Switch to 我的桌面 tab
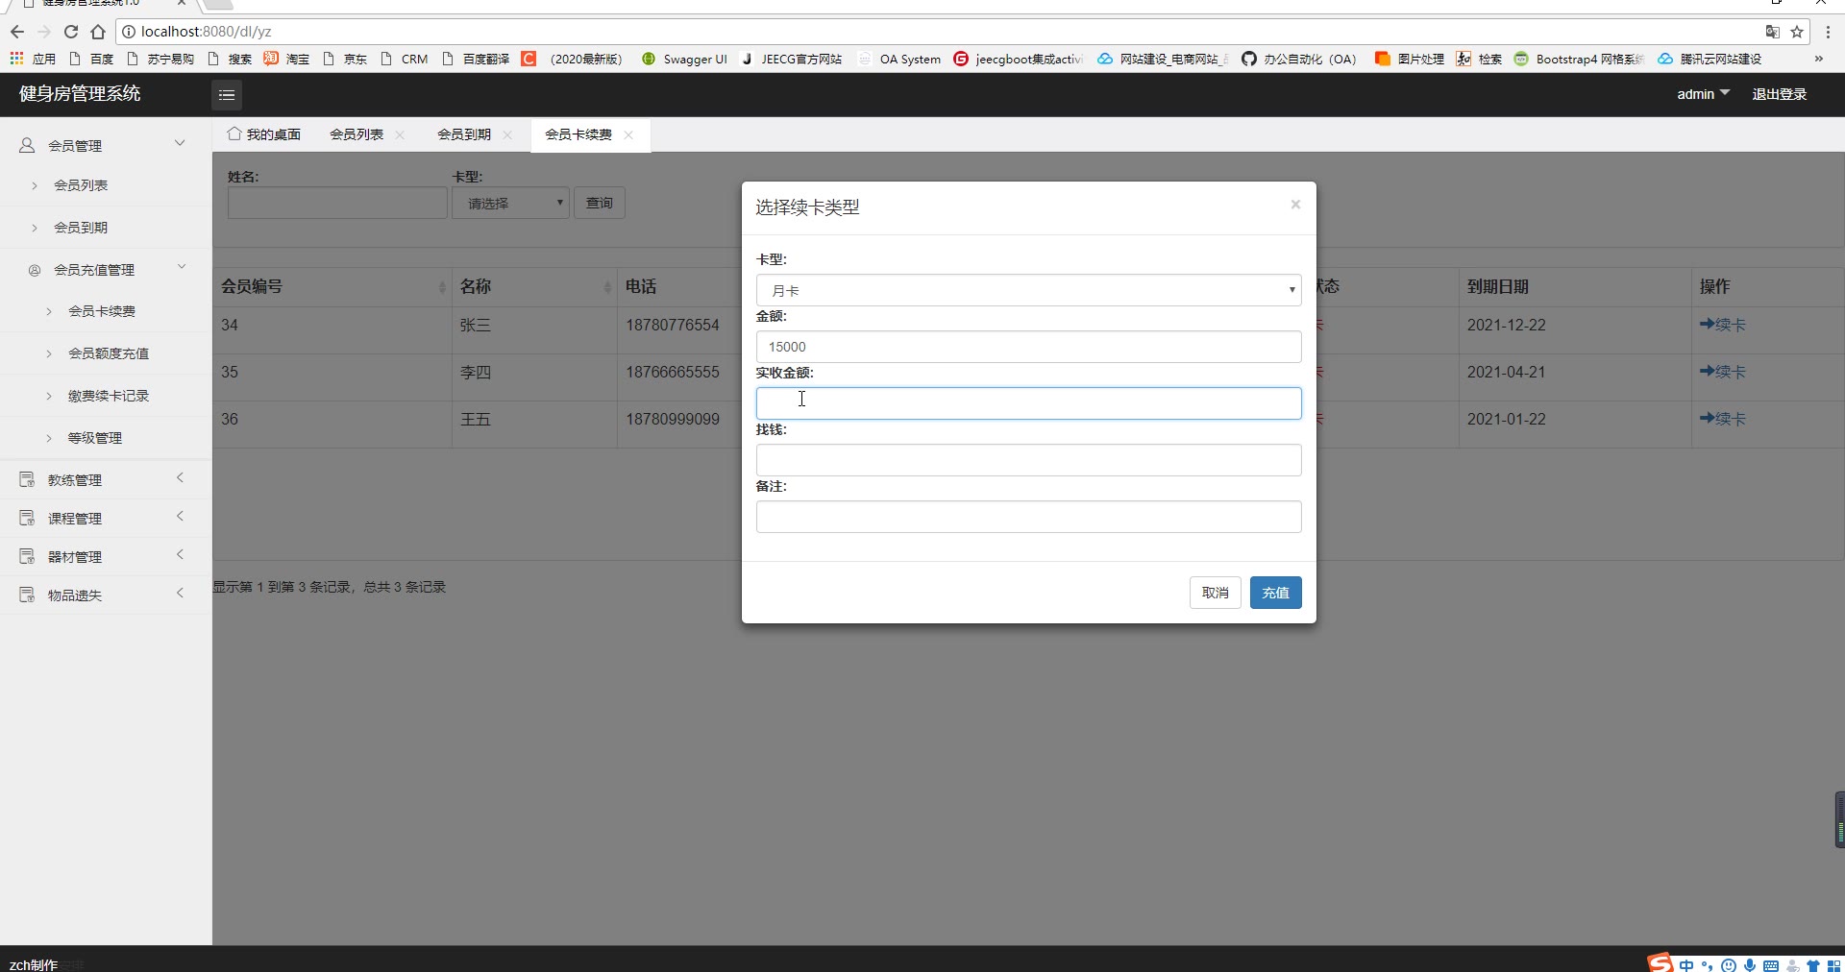 (264, 134)
